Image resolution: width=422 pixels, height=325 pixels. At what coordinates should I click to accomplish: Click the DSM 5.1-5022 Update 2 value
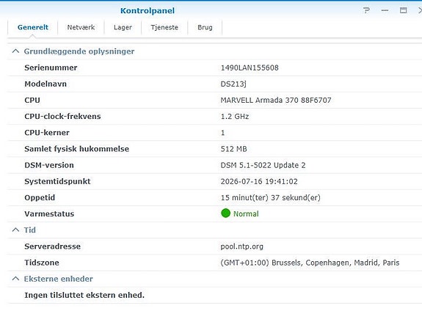(x=263, y=165)
